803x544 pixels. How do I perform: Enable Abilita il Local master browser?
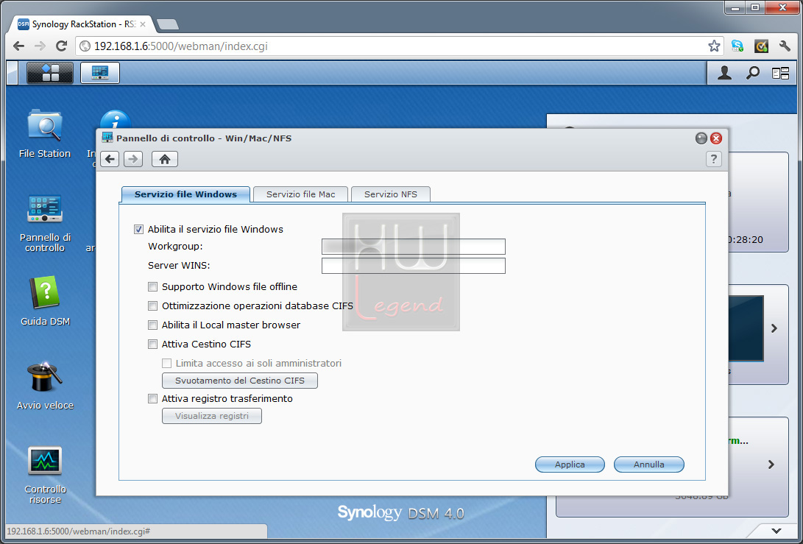(152, 325)
